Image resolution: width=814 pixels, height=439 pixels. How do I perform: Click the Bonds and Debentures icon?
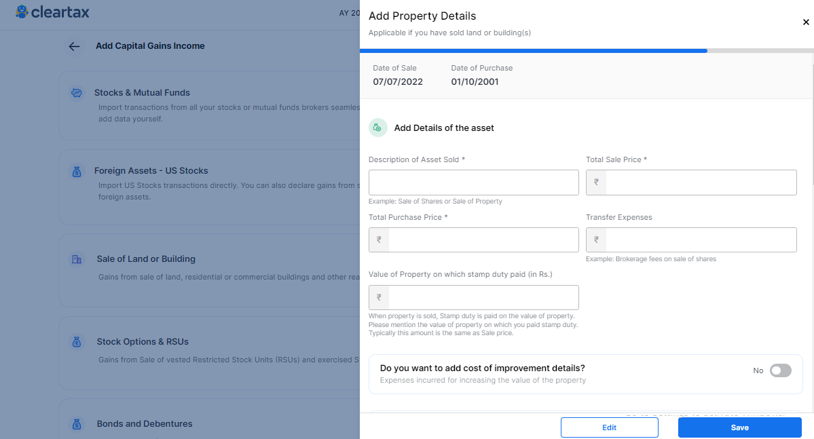[77, 424]
